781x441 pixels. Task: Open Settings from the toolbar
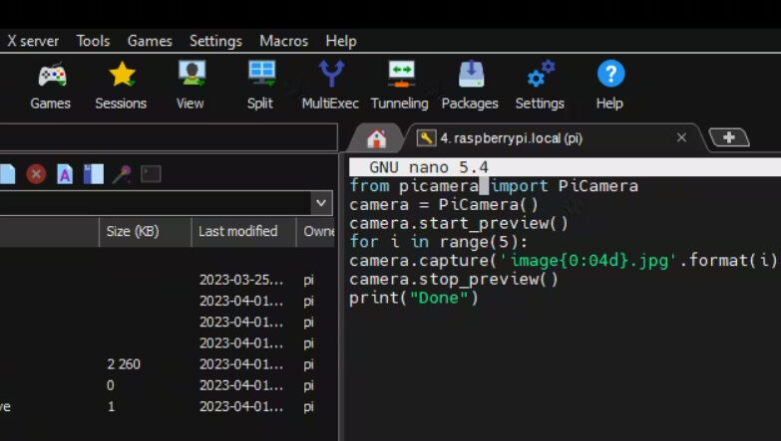540,85
